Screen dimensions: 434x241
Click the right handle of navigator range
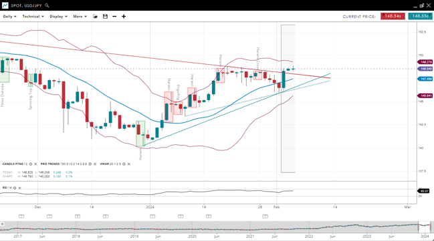tap(431, 227)
